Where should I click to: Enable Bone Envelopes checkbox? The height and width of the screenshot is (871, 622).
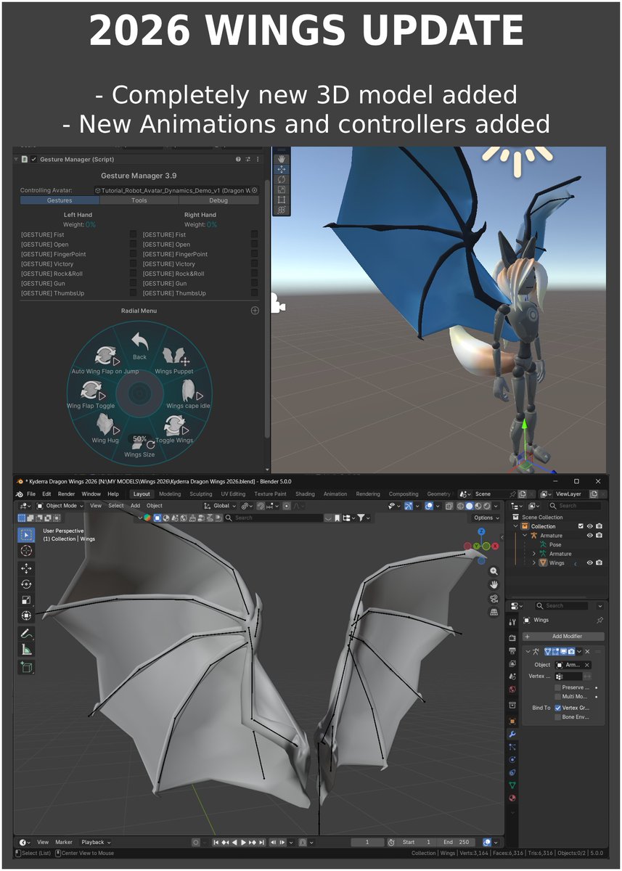click(x=557, y=717)
